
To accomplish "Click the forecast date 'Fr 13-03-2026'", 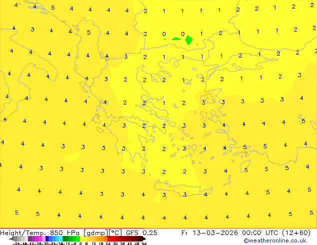I will [209, 233].
